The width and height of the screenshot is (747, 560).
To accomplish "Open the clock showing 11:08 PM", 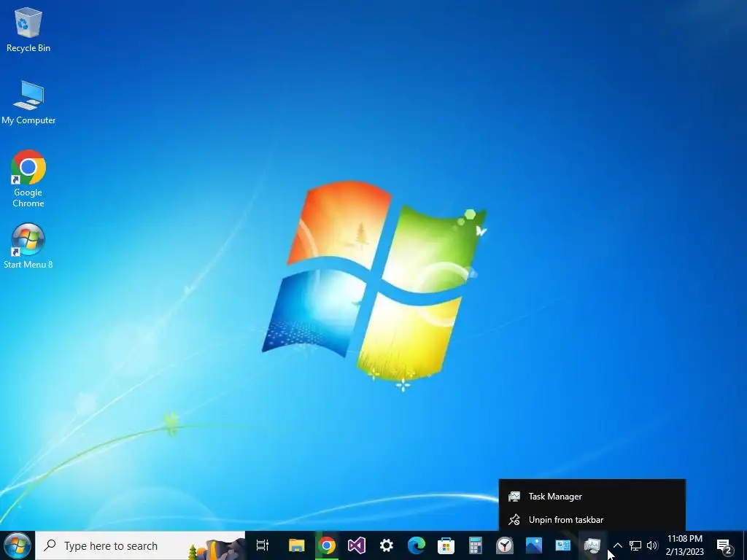I will point(684,545).
